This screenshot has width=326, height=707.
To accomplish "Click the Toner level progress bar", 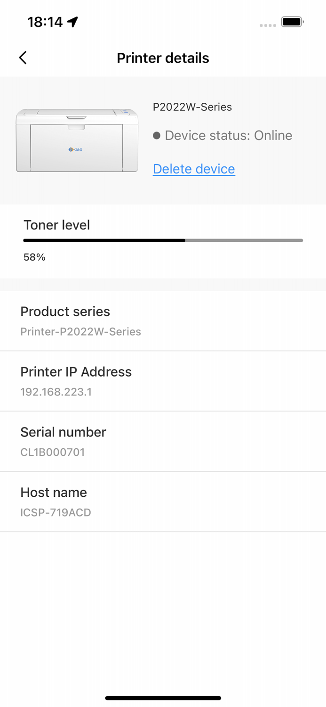I will tap(163, 240).
